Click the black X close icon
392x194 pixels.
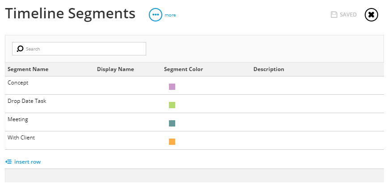[x=371, y=15]
